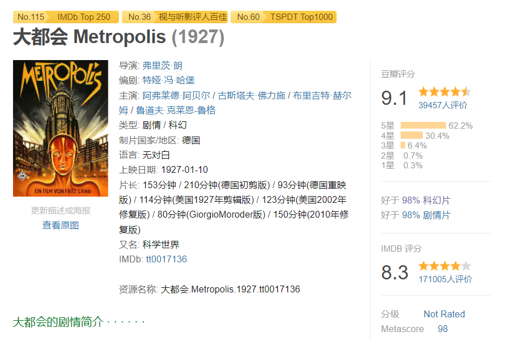Click the 豆瓣评分 section label

(x=398, y=74)
